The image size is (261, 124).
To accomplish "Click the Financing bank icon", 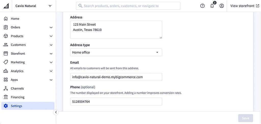I will click(6, 97).
